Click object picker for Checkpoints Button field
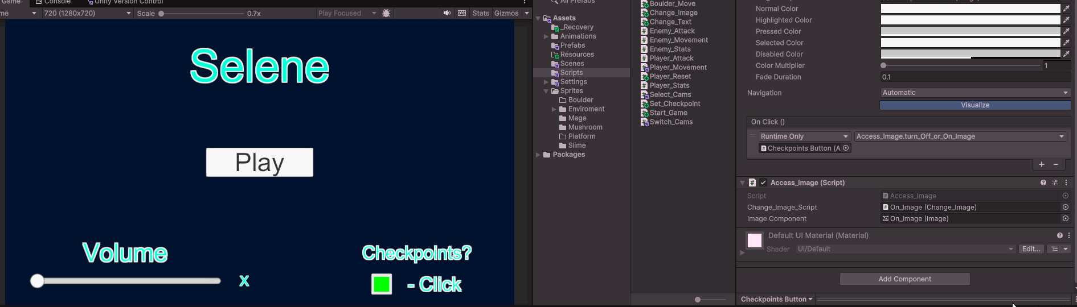The image size is (1077, 307). [846, 148]
